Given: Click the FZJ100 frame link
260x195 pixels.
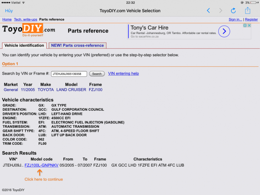Looking at the screenshot, I should pyautogui.click(x=96, y=90).
